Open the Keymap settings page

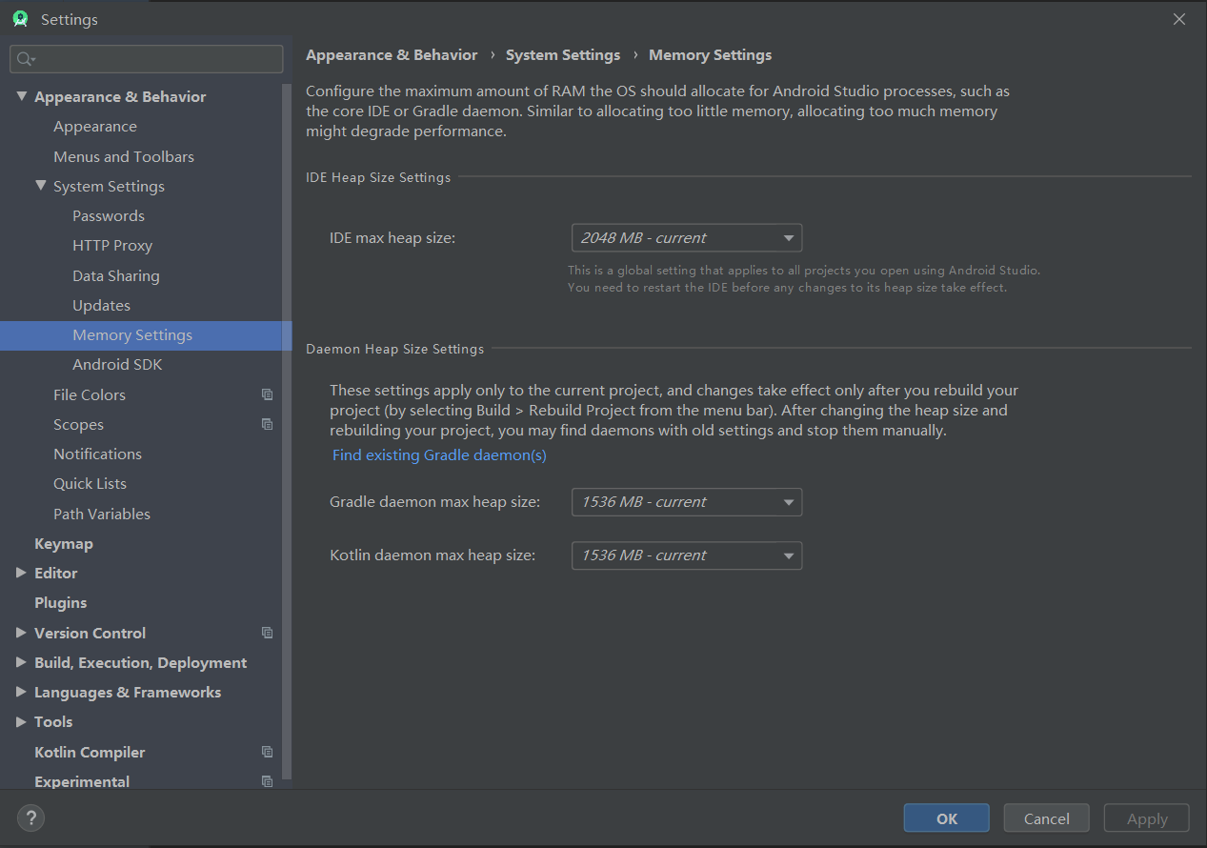[64, 543]
